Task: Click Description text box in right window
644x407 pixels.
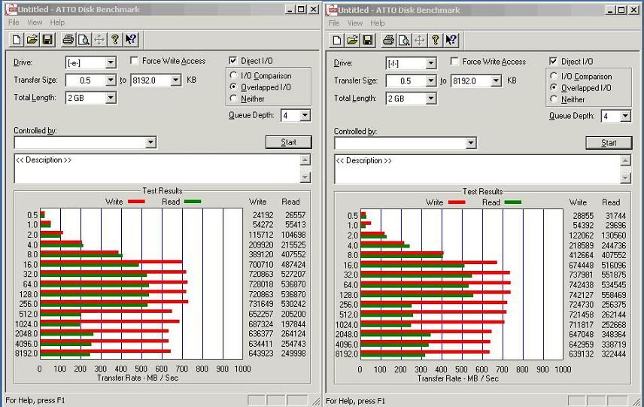Action: pyautogui.click(x=477, y=169)
